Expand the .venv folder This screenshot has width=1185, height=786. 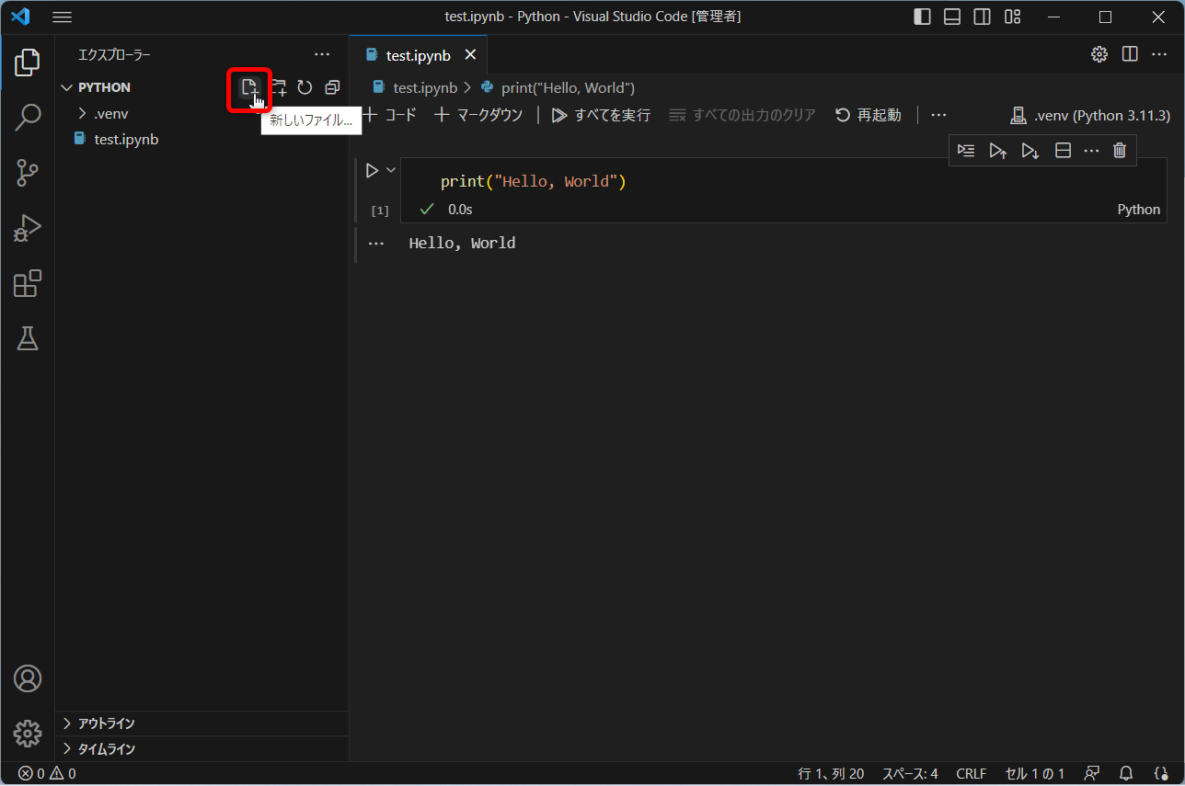click(86, 112)
